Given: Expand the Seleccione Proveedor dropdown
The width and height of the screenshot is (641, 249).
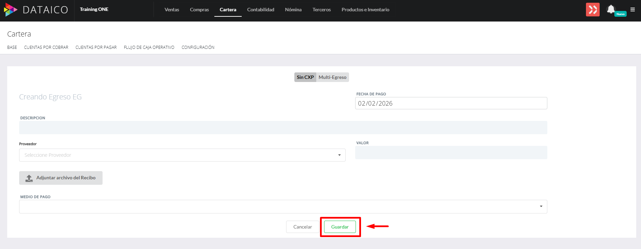Looking at the screenshot, I should point(182,155).
